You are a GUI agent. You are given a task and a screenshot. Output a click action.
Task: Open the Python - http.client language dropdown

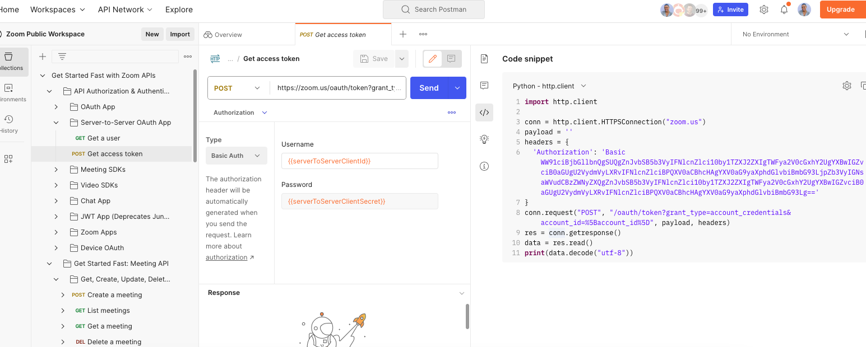549,86
